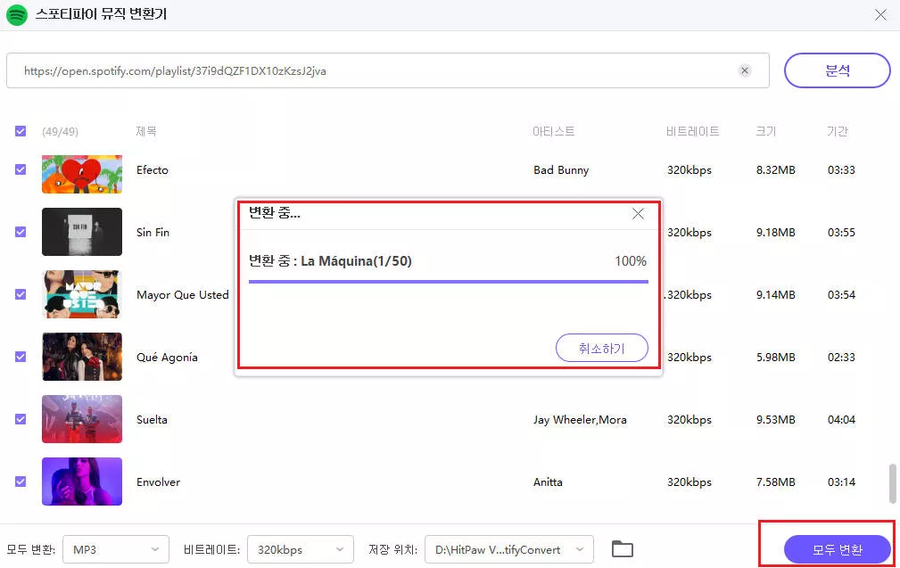Select the Mayor Que Usted album thumbnail

pyautogui.click(x=82, y=294)
